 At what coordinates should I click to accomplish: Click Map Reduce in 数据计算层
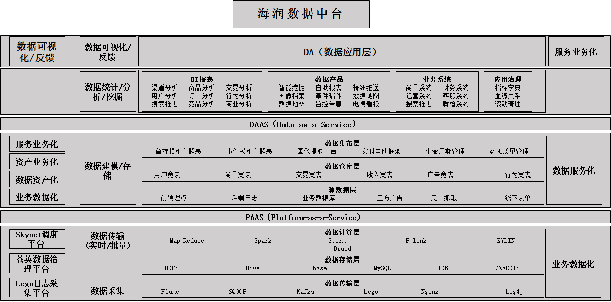click(x=187, y=241)
